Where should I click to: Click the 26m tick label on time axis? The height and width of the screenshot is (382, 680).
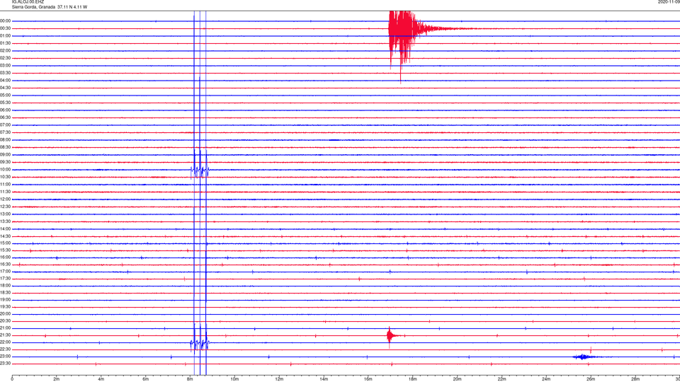point(591,379)
